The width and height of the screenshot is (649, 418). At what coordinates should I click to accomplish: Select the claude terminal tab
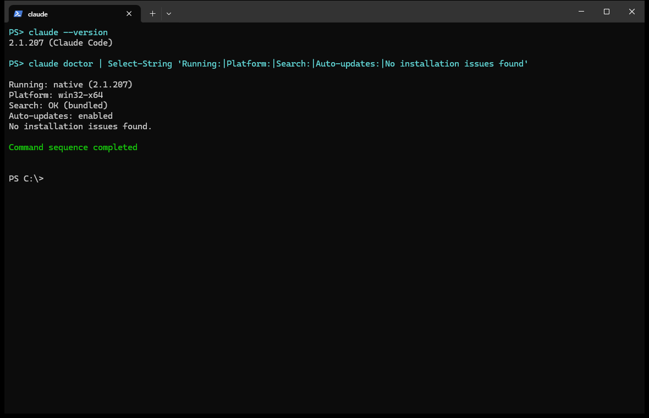coord(74,14)
